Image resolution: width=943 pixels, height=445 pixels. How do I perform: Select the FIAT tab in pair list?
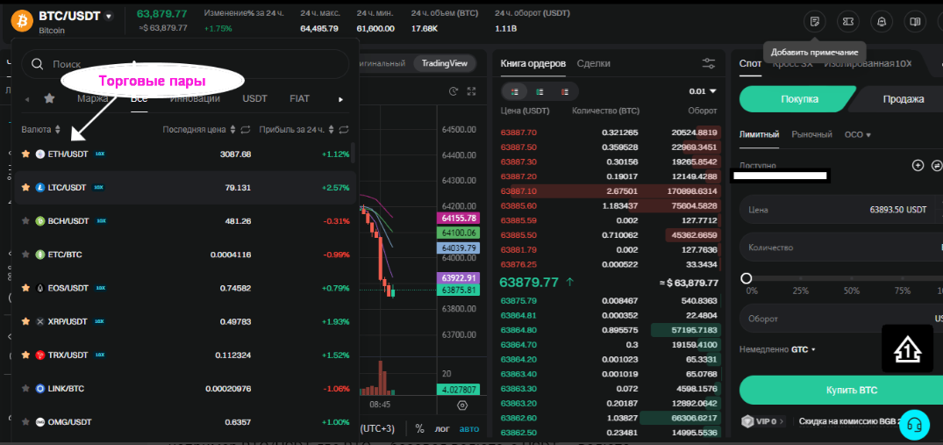[x=299, y=98]
